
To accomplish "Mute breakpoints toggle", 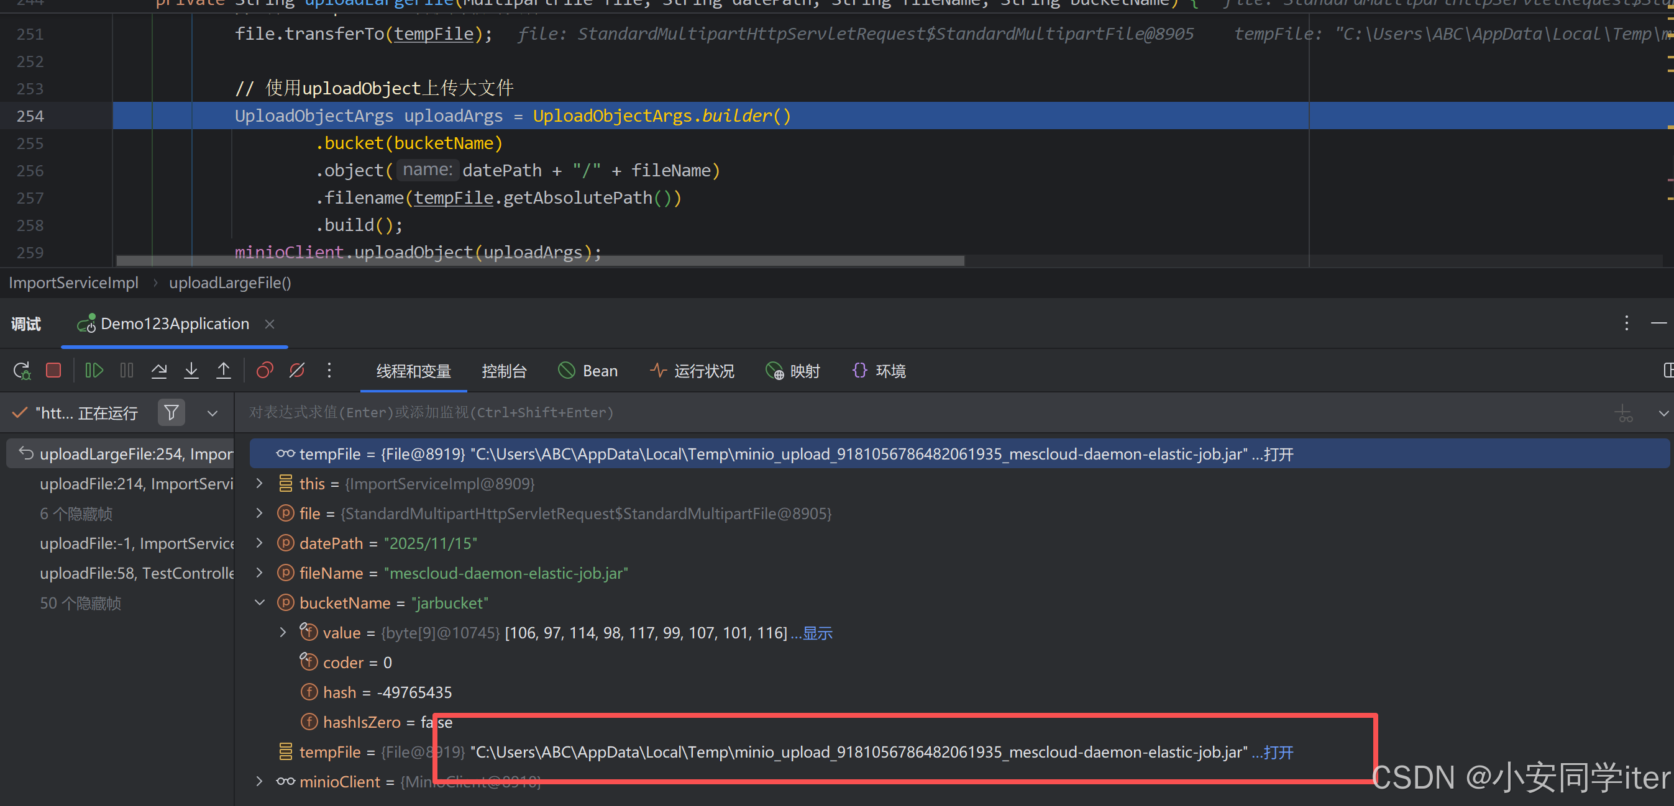I will [297, 371].
